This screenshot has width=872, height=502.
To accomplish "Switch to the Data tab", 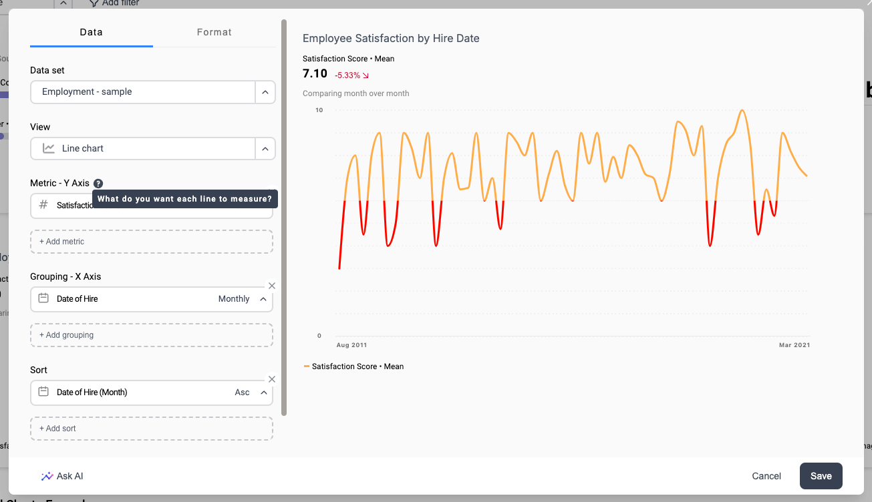I will pos(92,32).
